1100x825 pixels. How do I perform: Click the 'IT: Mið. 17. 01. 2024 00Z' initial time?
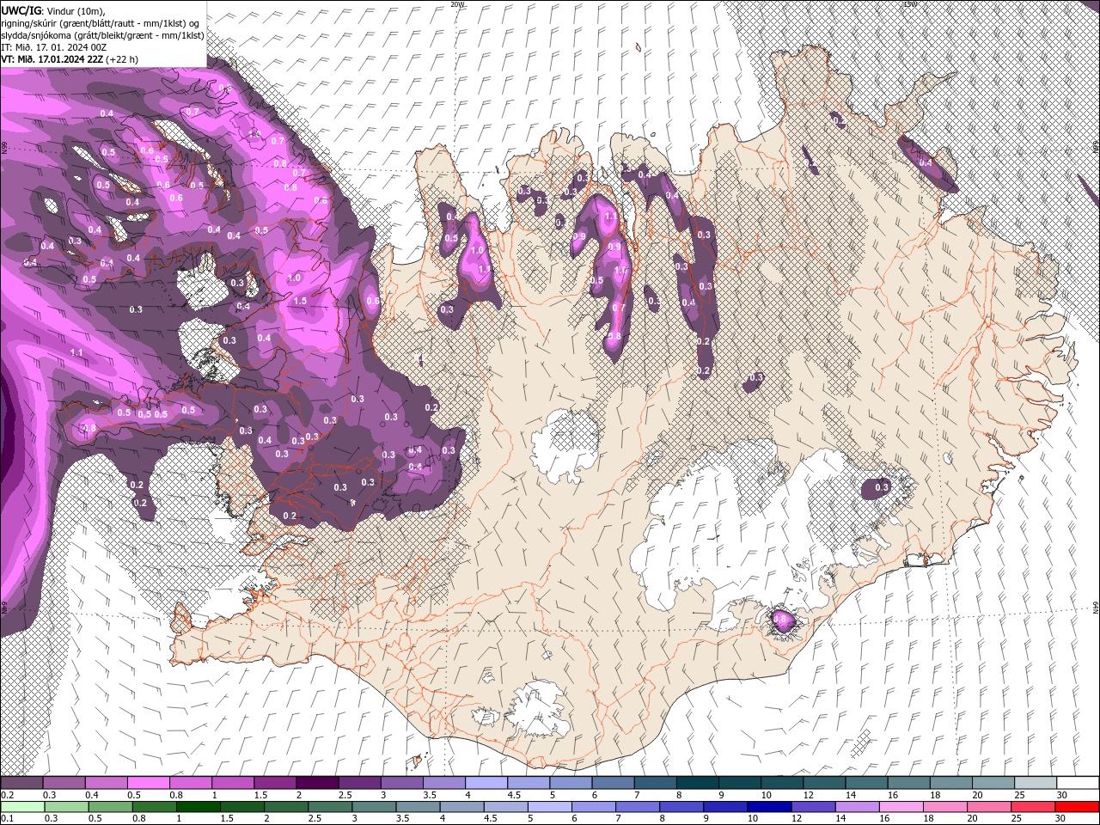coord(55,47)
